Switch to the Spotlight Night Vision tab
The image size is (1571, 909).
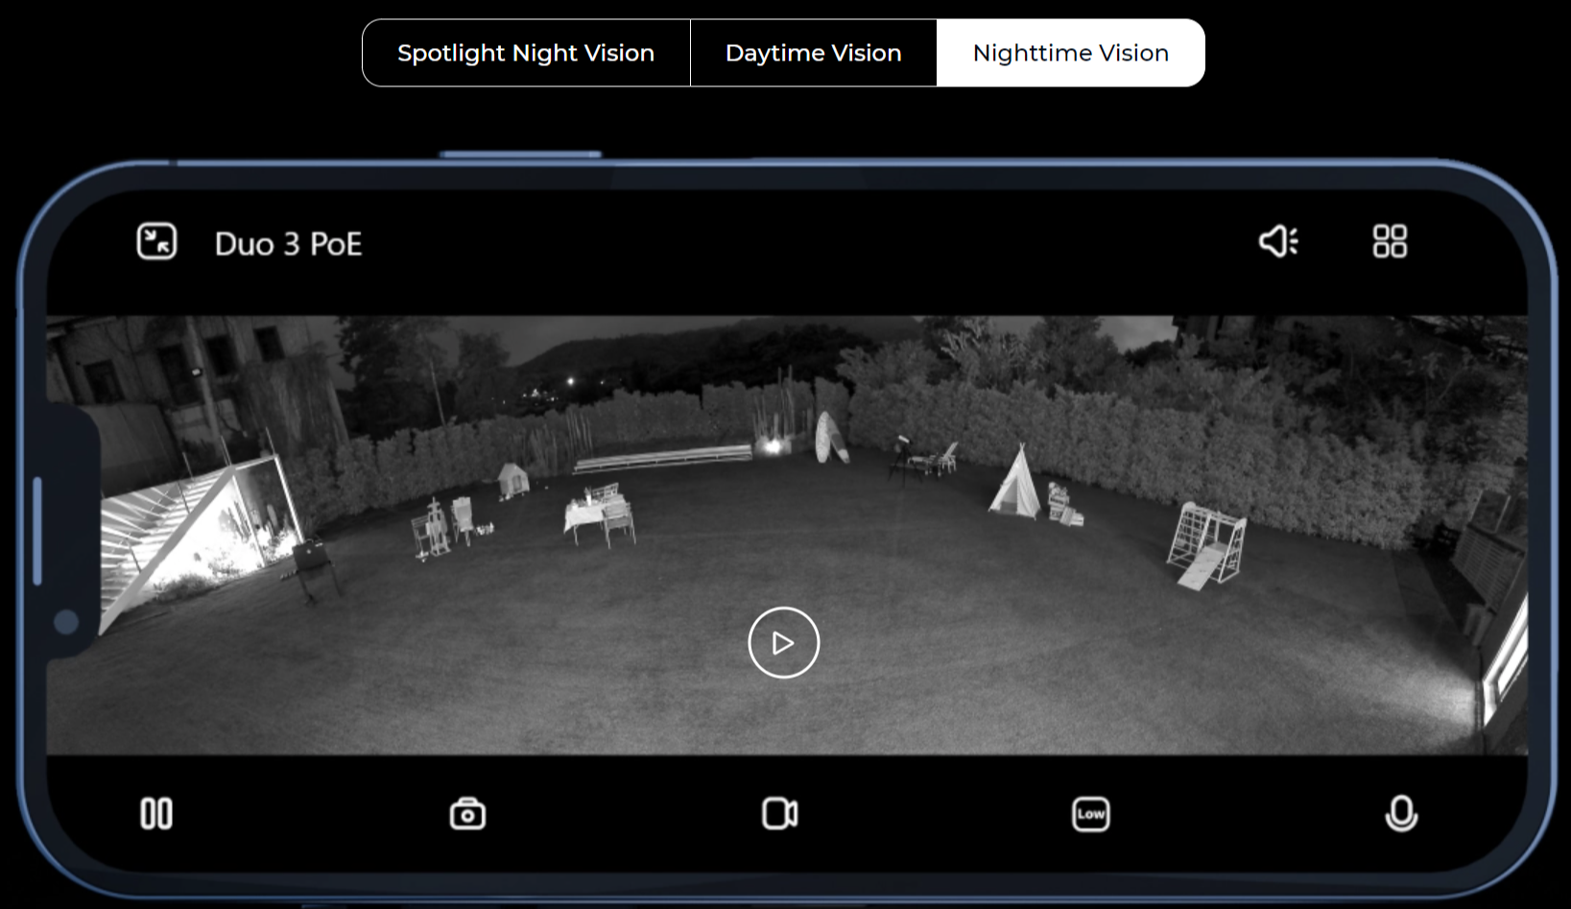click(x=526, y=53)
